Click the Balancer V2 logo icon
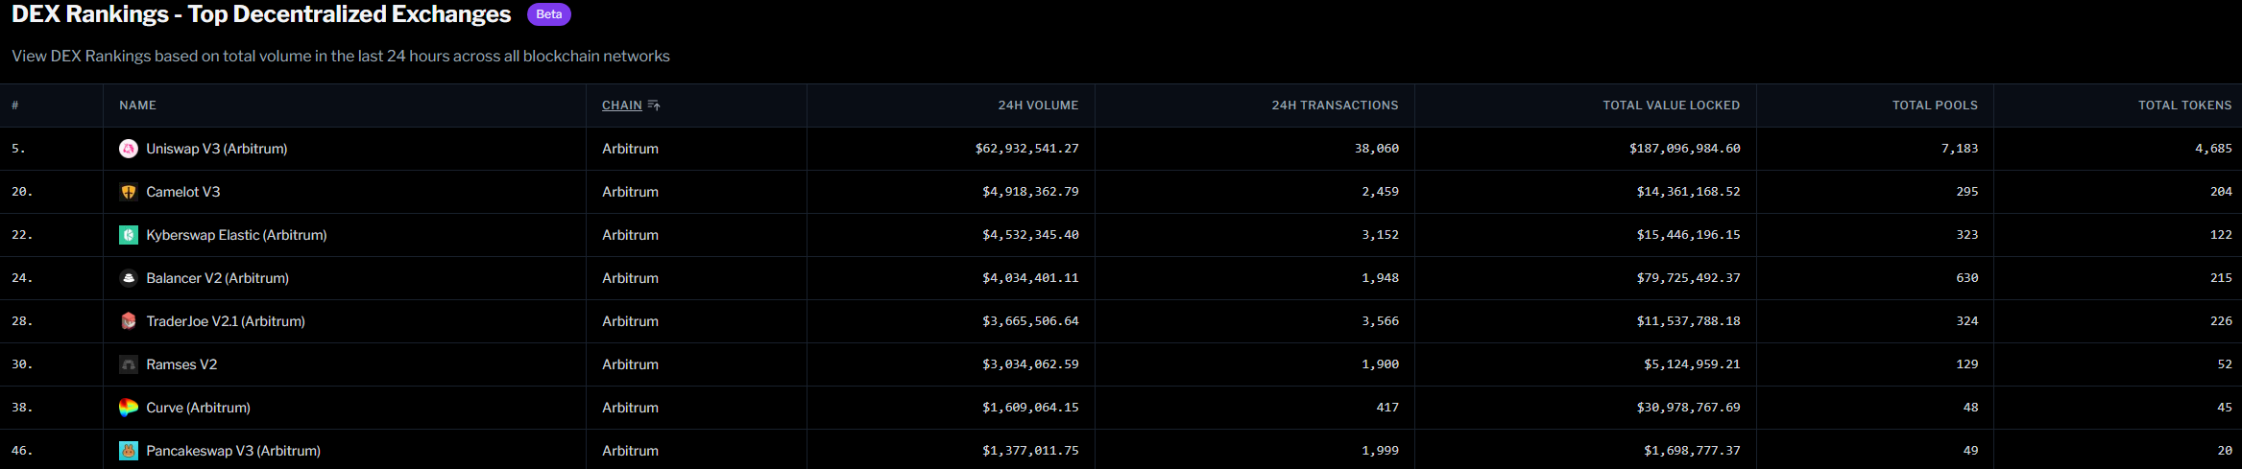This screenshot has width=2242, height=469. click(x=128, y=278)
